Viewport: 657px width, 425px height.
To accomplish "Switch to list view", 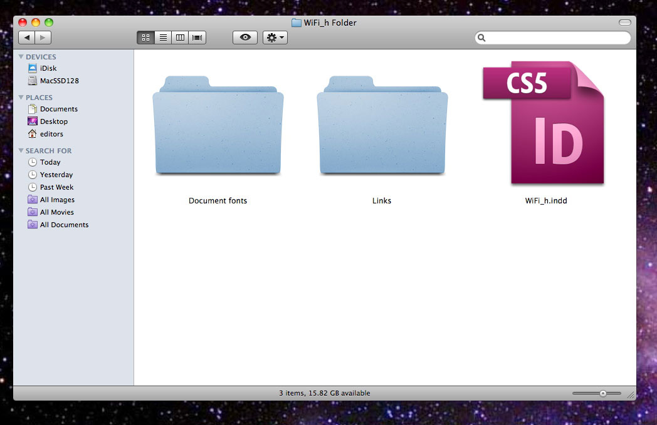I will click(163, 38).
